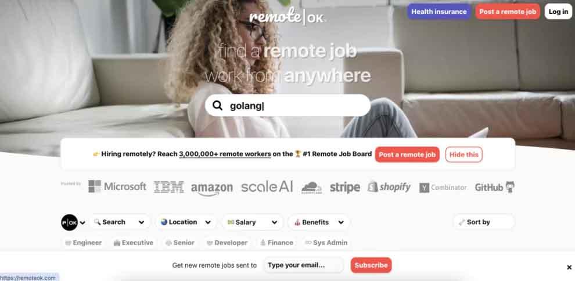Viewport: 575px width, 281px height.
Task: Open the Location filter dropdown
Action: point(186,222)
